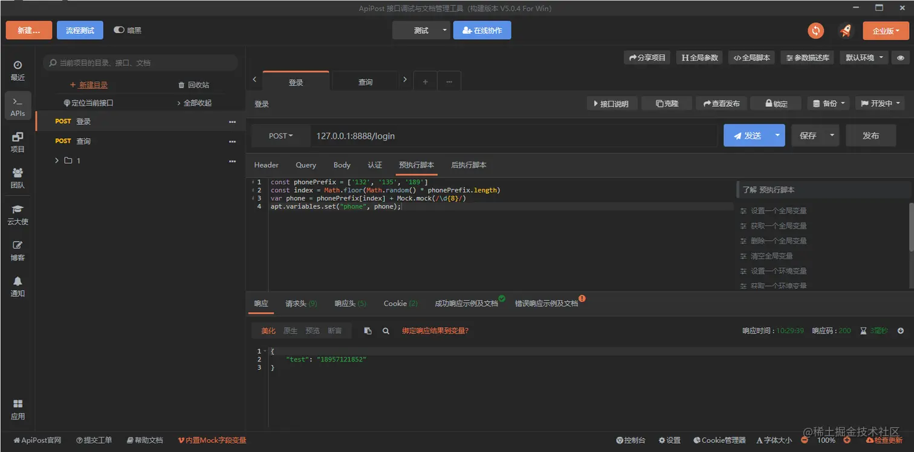The width and height of the screenshot is (914, 452).
Task: Click the eye preview icon button
Action: coord(901,58)
